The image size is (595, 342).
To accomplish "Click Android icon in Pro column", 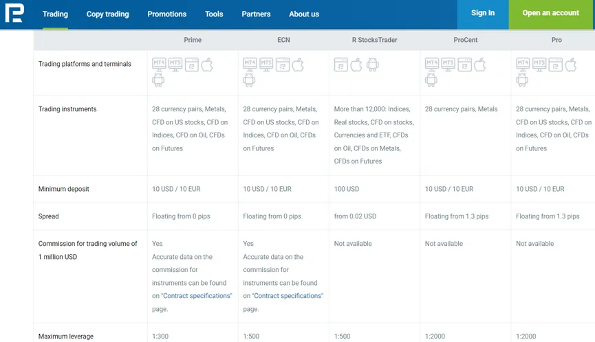I will pos(522,80).
